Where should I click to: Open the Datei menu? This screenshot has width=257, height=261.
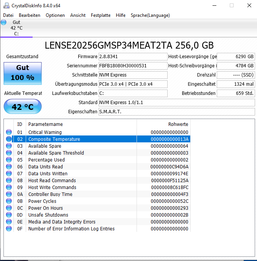(8, 15)
